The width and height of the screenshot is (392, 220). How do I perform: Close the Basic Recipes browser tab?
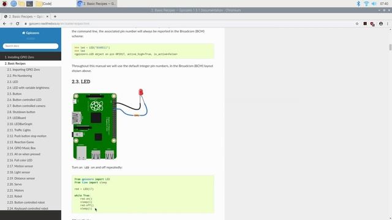47,16
